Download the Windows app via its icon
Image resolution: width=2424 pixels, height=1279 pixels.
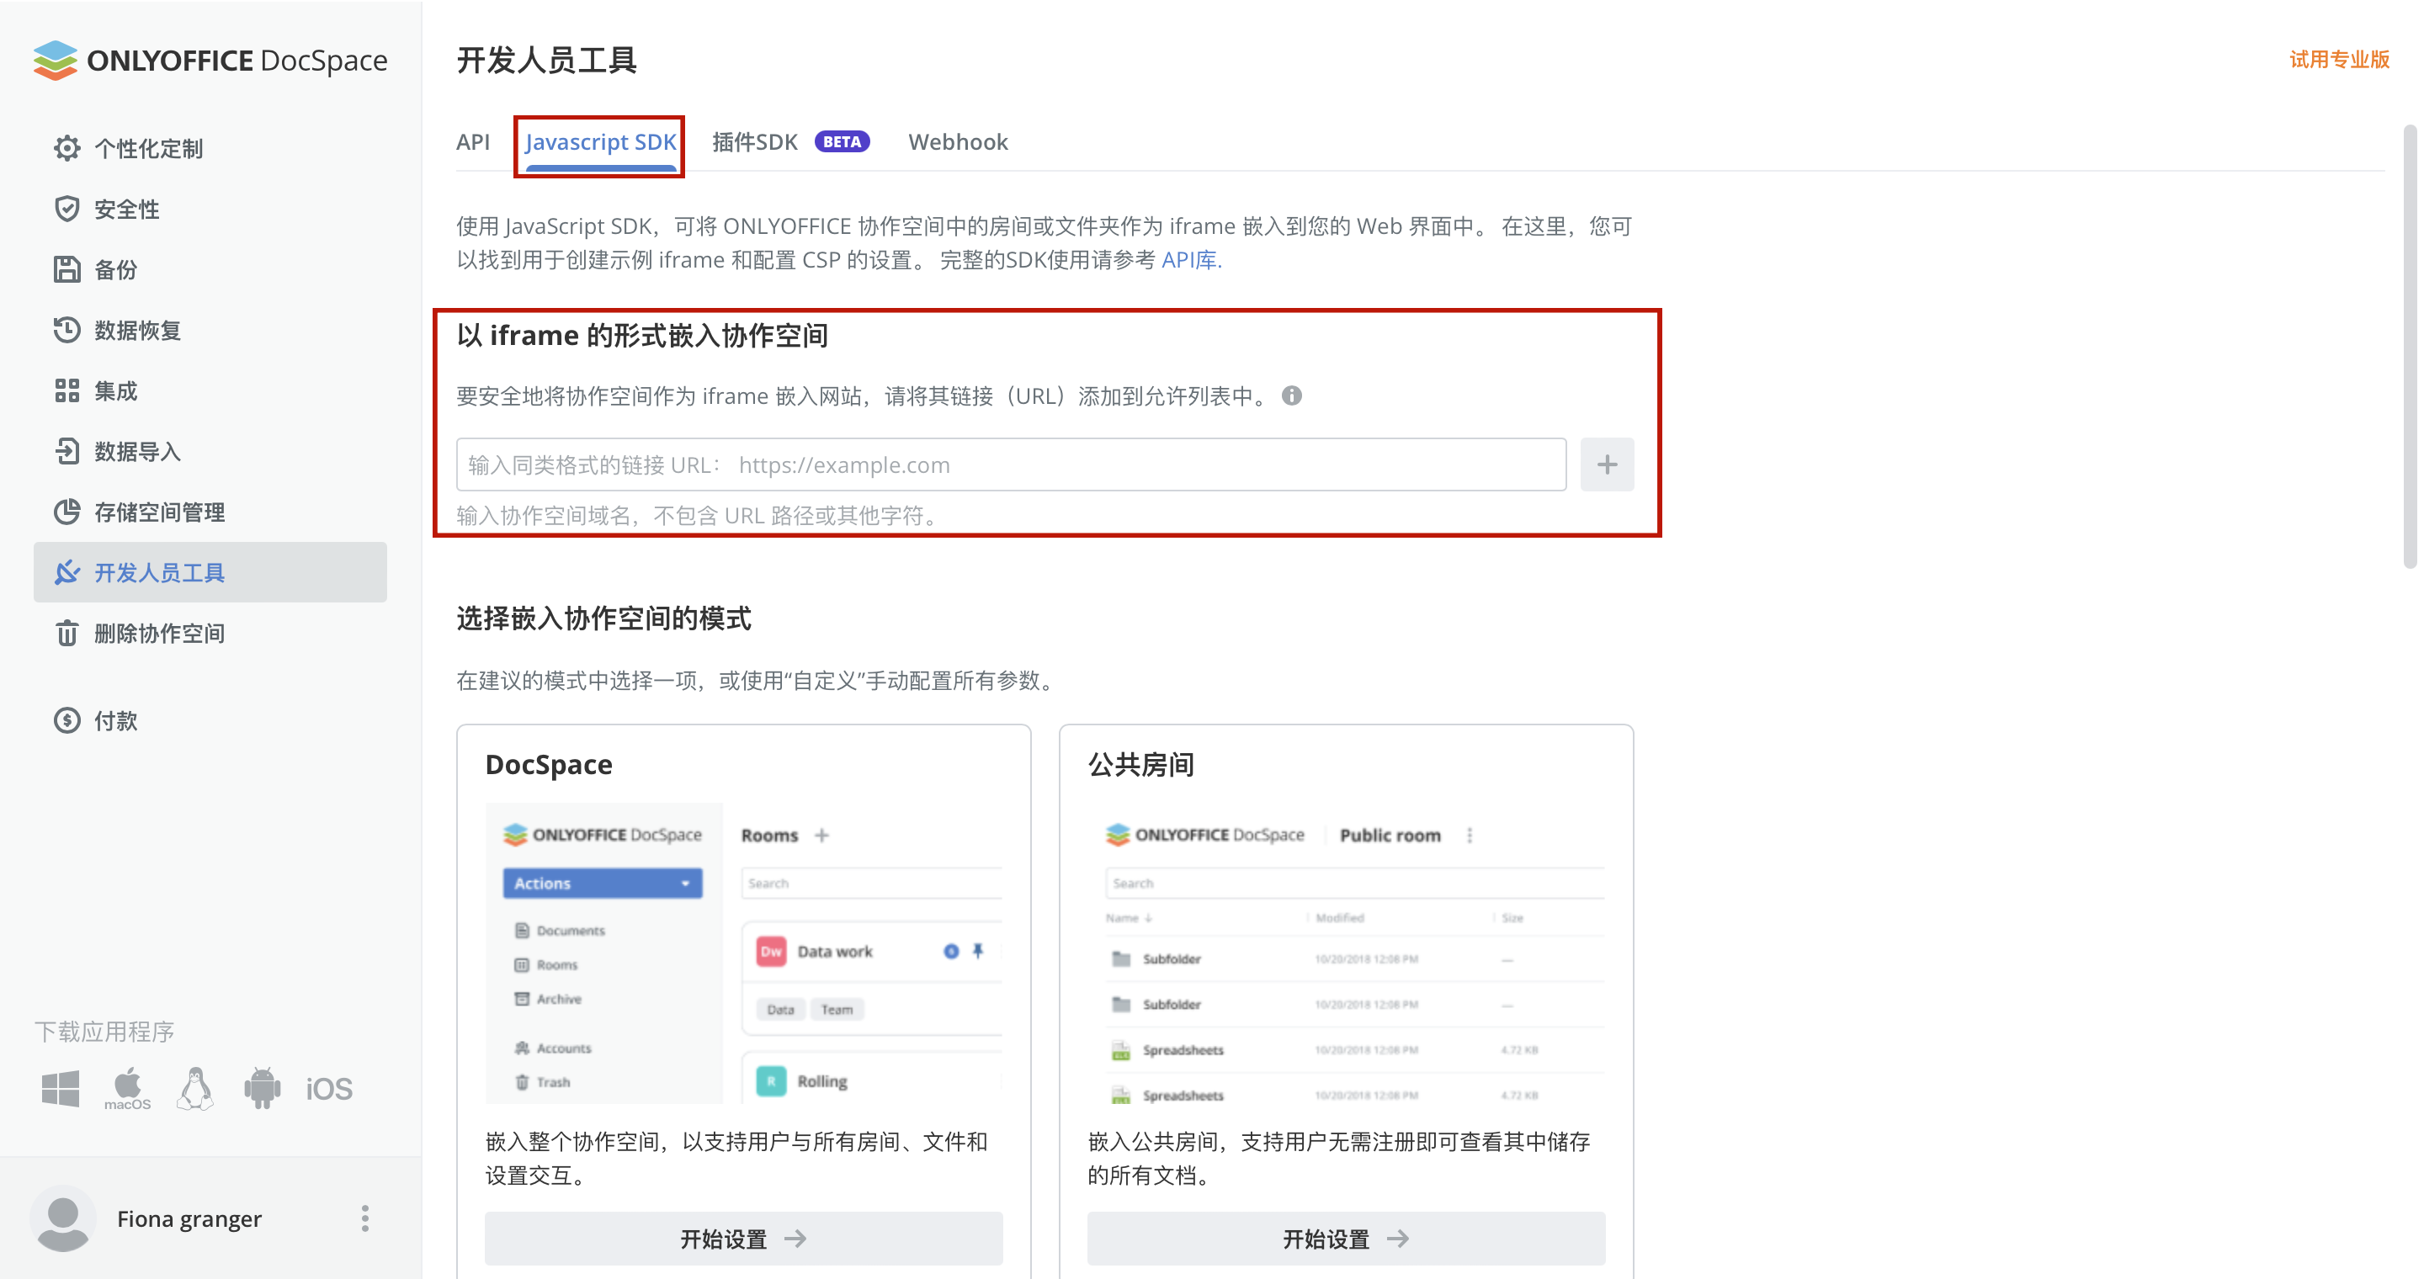(61, 1089)
